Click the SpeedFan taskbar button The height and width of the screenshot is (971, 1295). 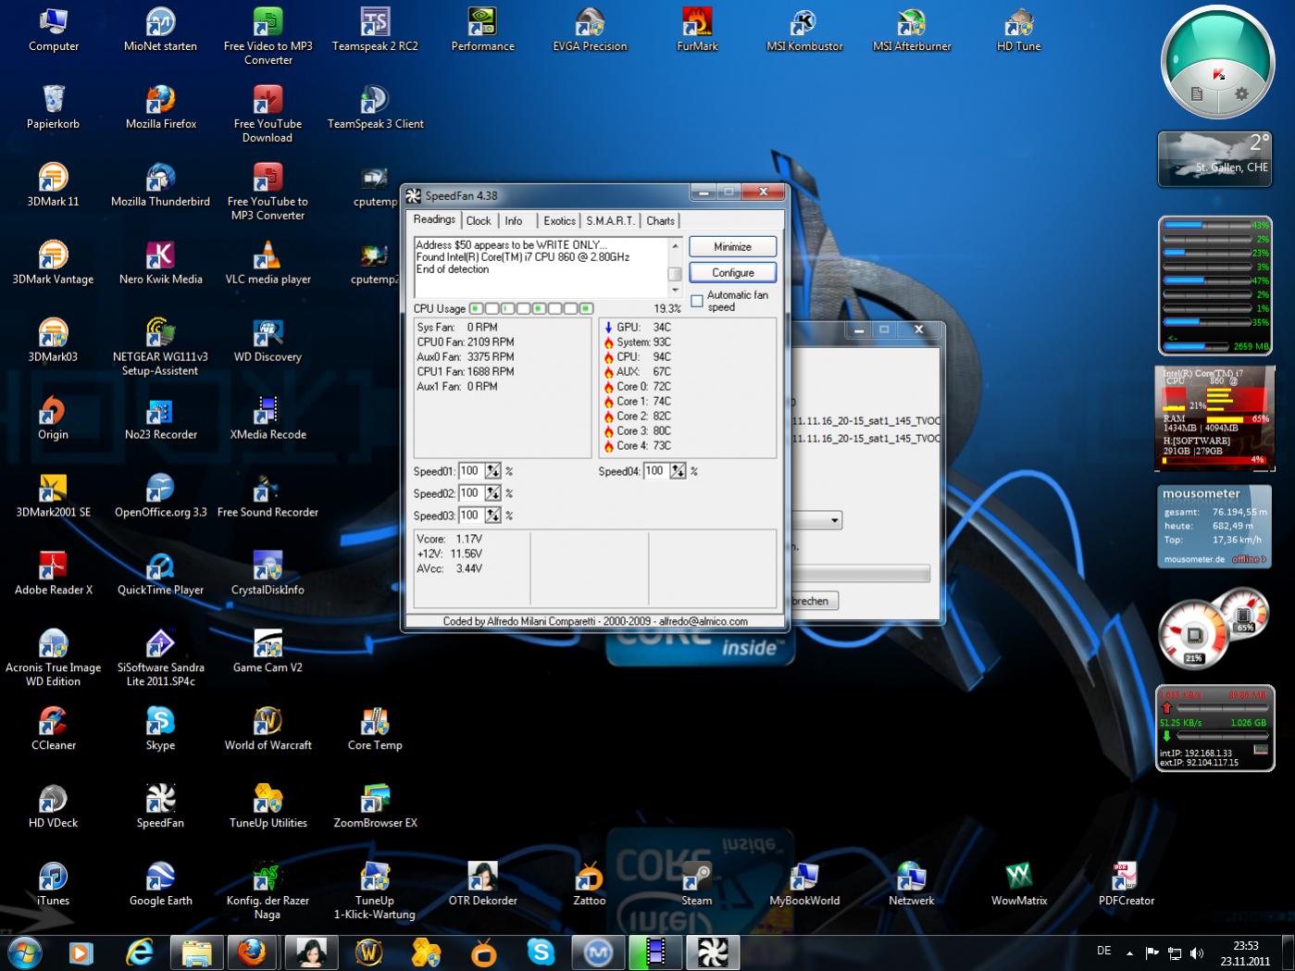(712, 952)
